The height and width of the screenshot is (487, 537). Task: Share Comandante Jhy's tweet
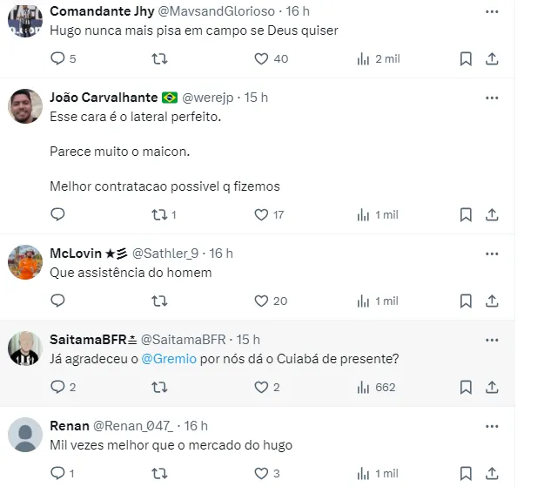click(492, 59)
